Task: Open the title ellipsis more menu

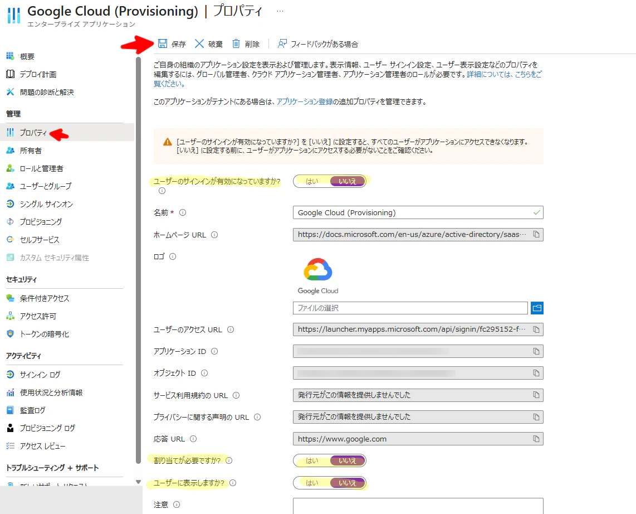Action: tap(280, 11)
